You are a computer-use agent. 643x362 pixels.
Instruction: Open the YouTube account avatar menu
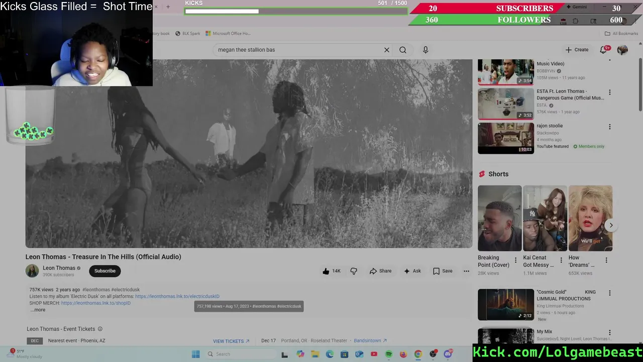coord(622,50)
